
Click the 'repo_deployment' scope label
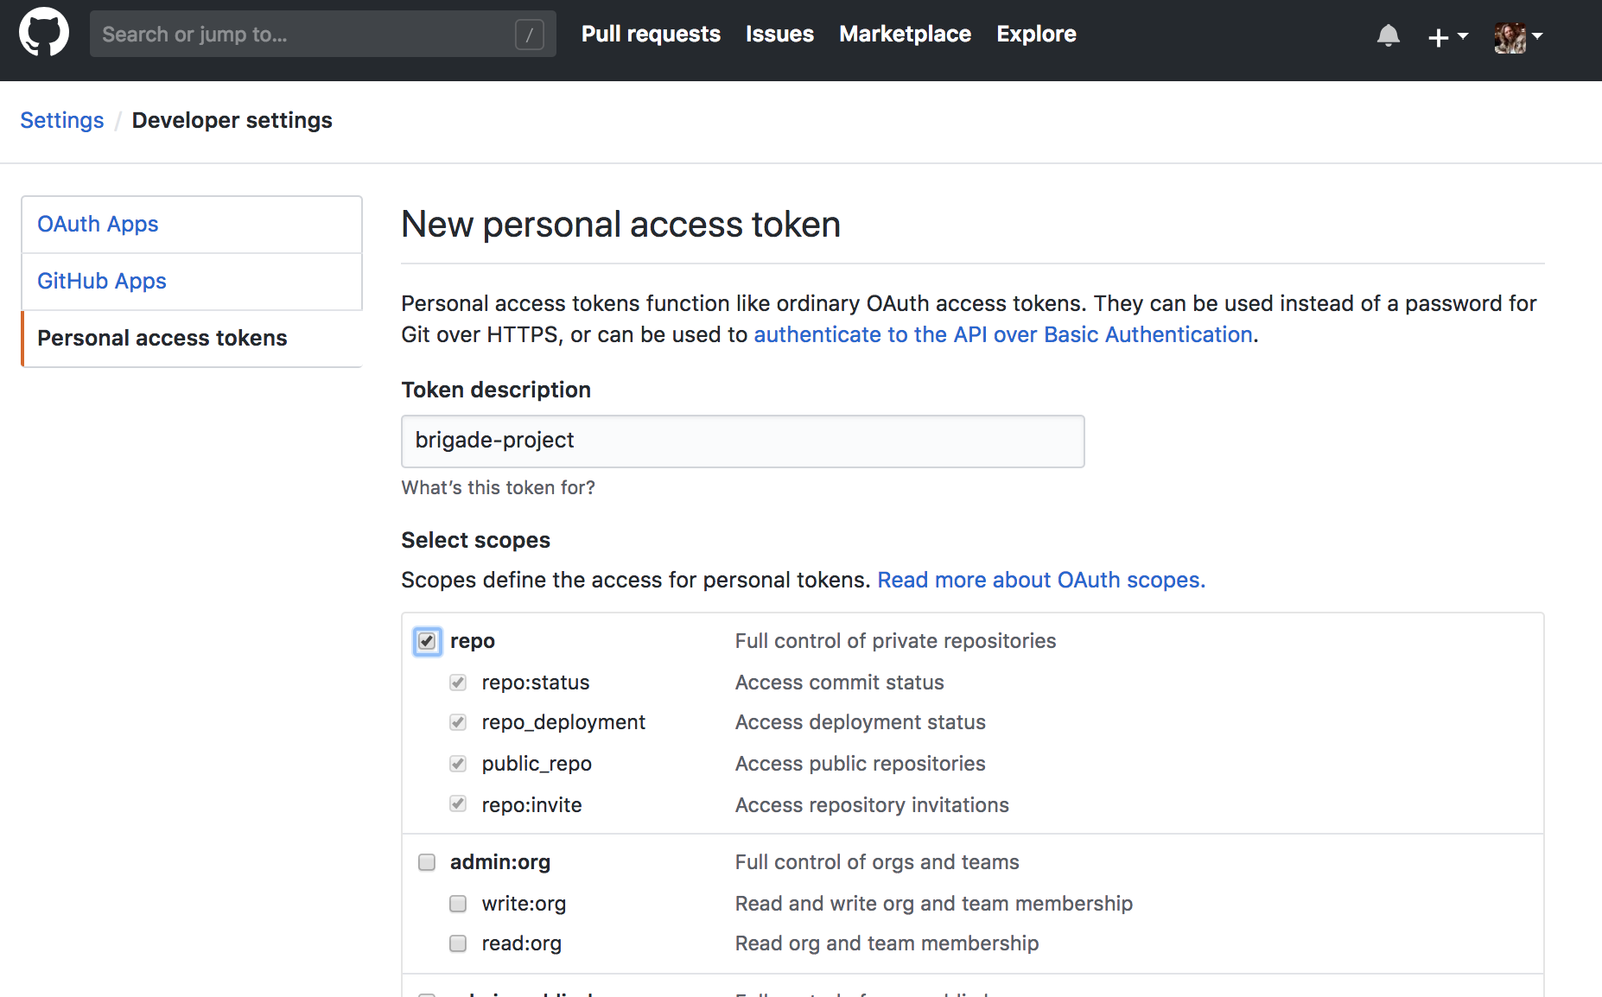[563, 722]
